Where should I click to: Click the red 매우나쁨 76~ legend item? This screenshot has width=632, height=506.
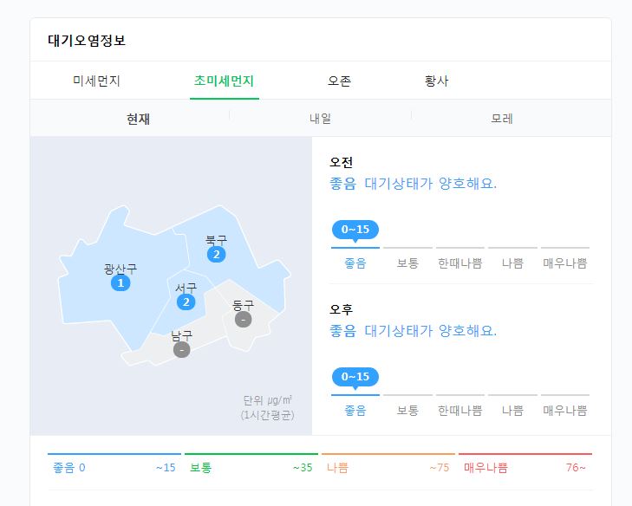tap(525, 468)
